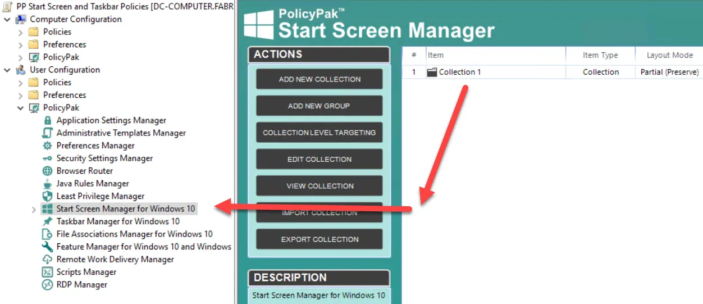Click the Edit Collection button

pos(319,159)
